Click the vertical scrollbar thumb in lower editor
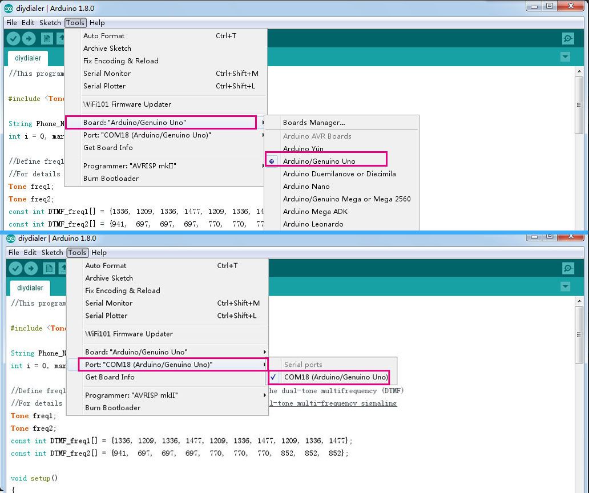This screenshot has height=493, width=589. 579,334
